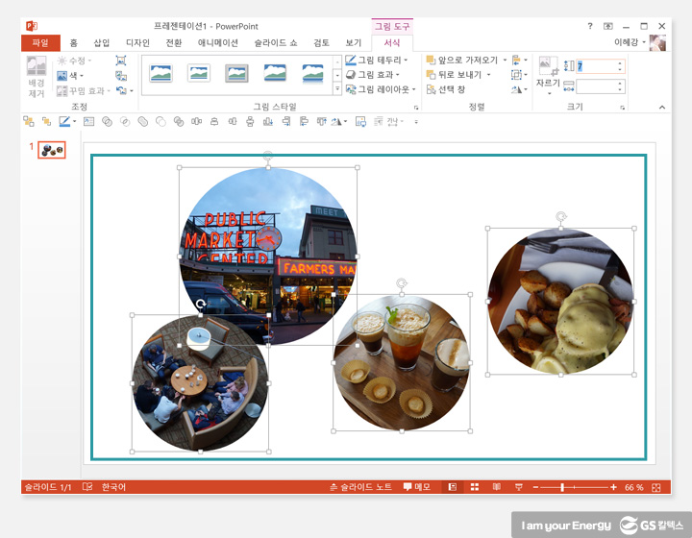This screenshot has height=538, width=692.
Task: Click the File (파일) button
Action: coord(40,42)
